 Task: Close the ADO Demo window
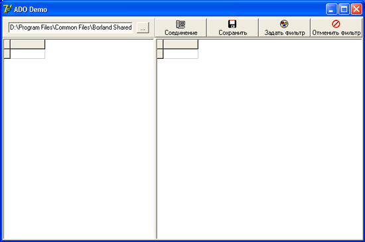pos(356,9)
